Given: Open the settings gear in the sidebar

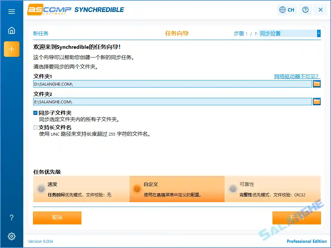Looking at the screenshot, I should pyautogui.click(x=12, y=236).
